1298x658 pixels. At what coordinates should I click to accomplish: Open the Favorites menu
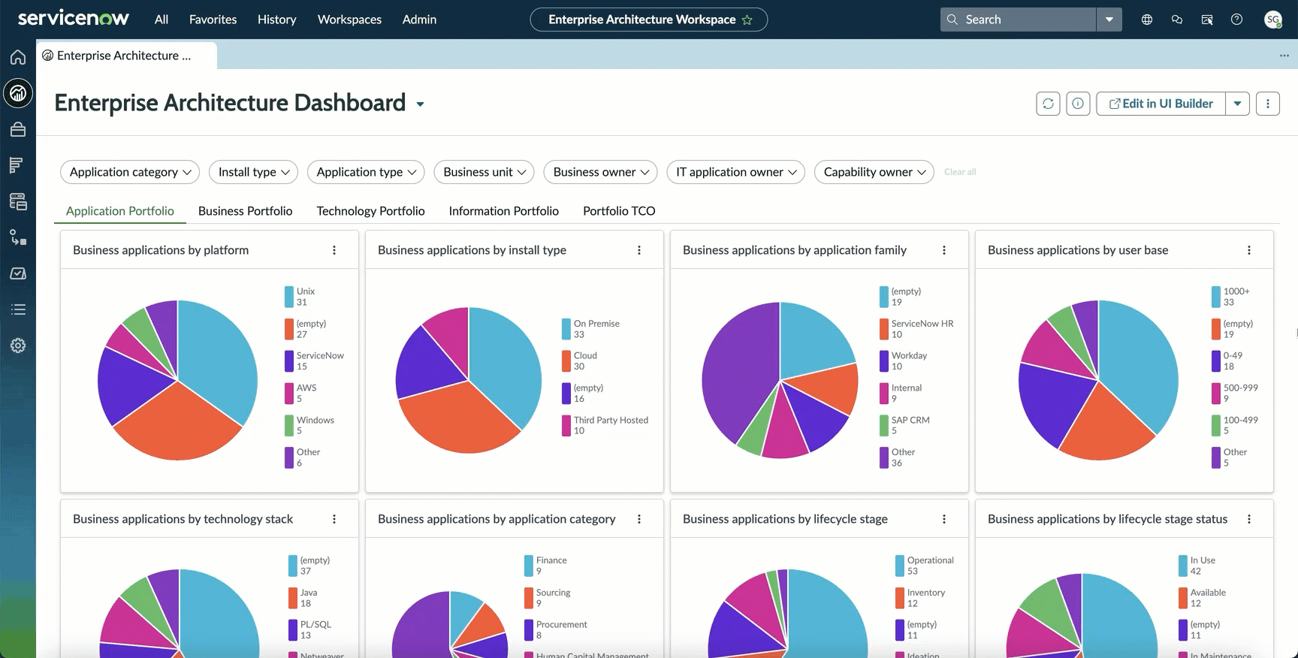coord(213,20)
